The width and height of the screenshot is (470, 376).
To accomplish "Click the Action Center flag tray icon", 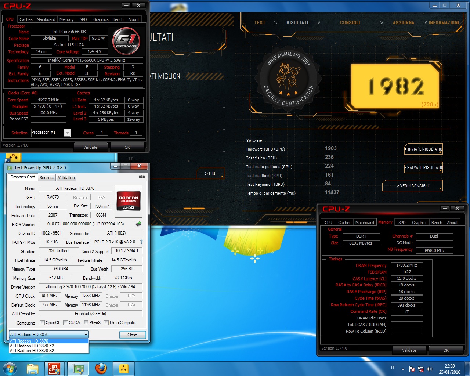I will click(412, 369).
